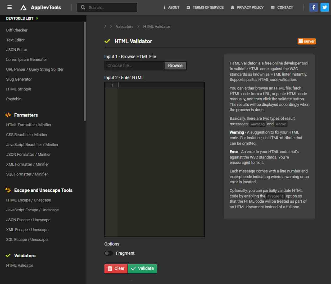Click the orange server badge

coord(306,41)
